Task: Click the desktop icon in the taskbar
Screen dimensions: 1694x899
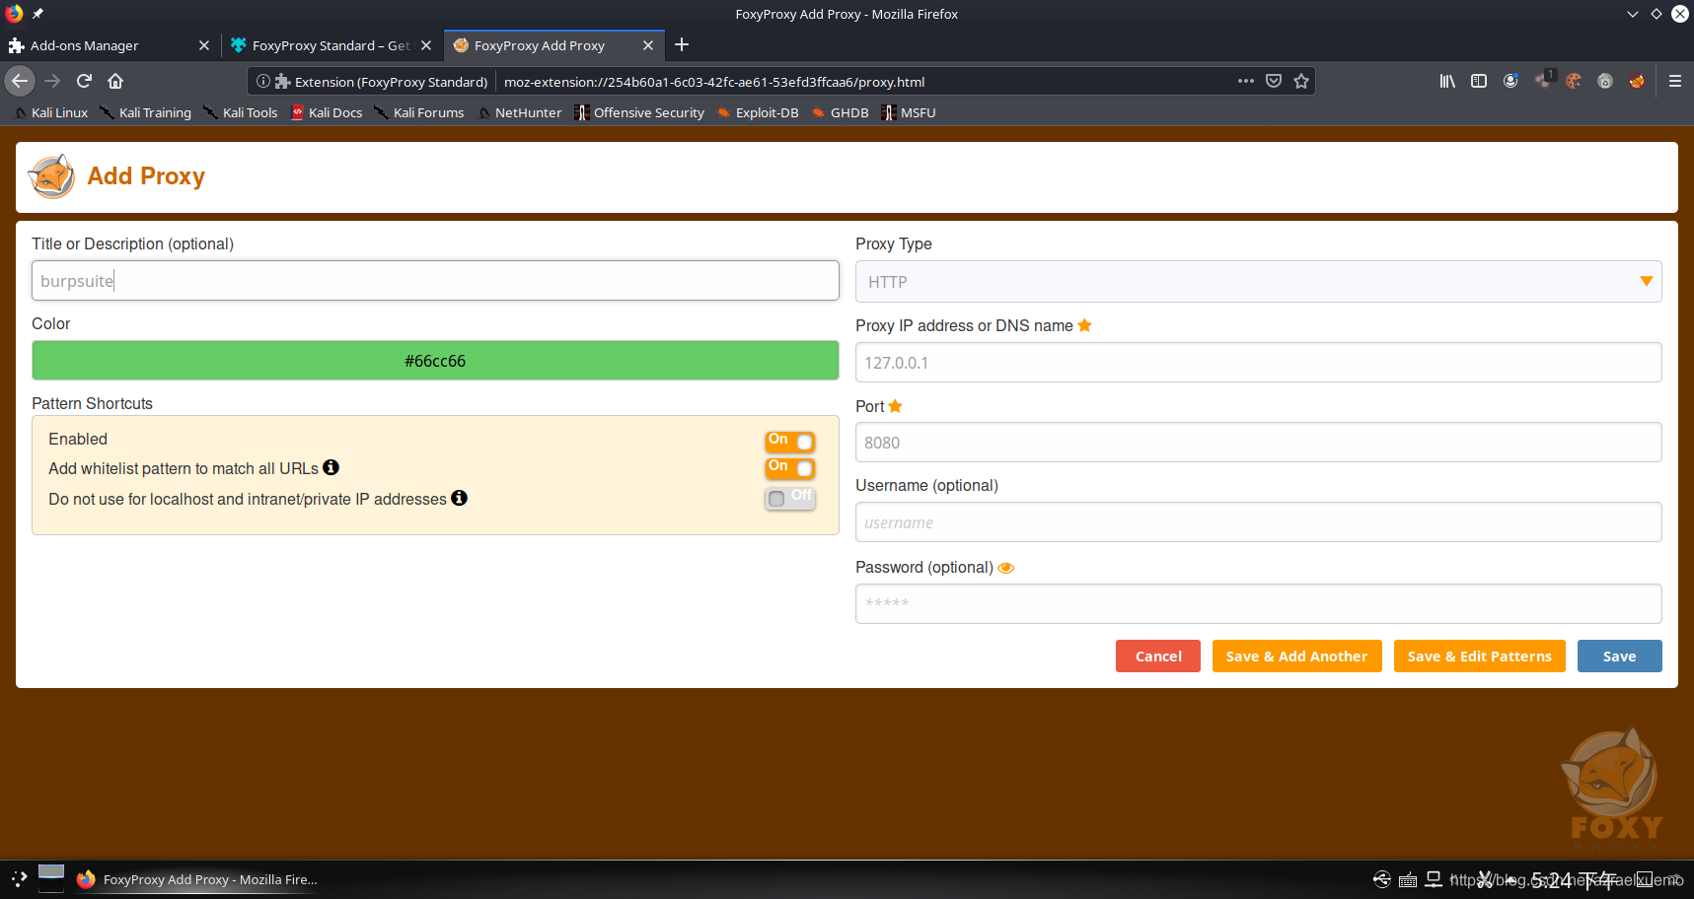Action: [x=51, y=877]
